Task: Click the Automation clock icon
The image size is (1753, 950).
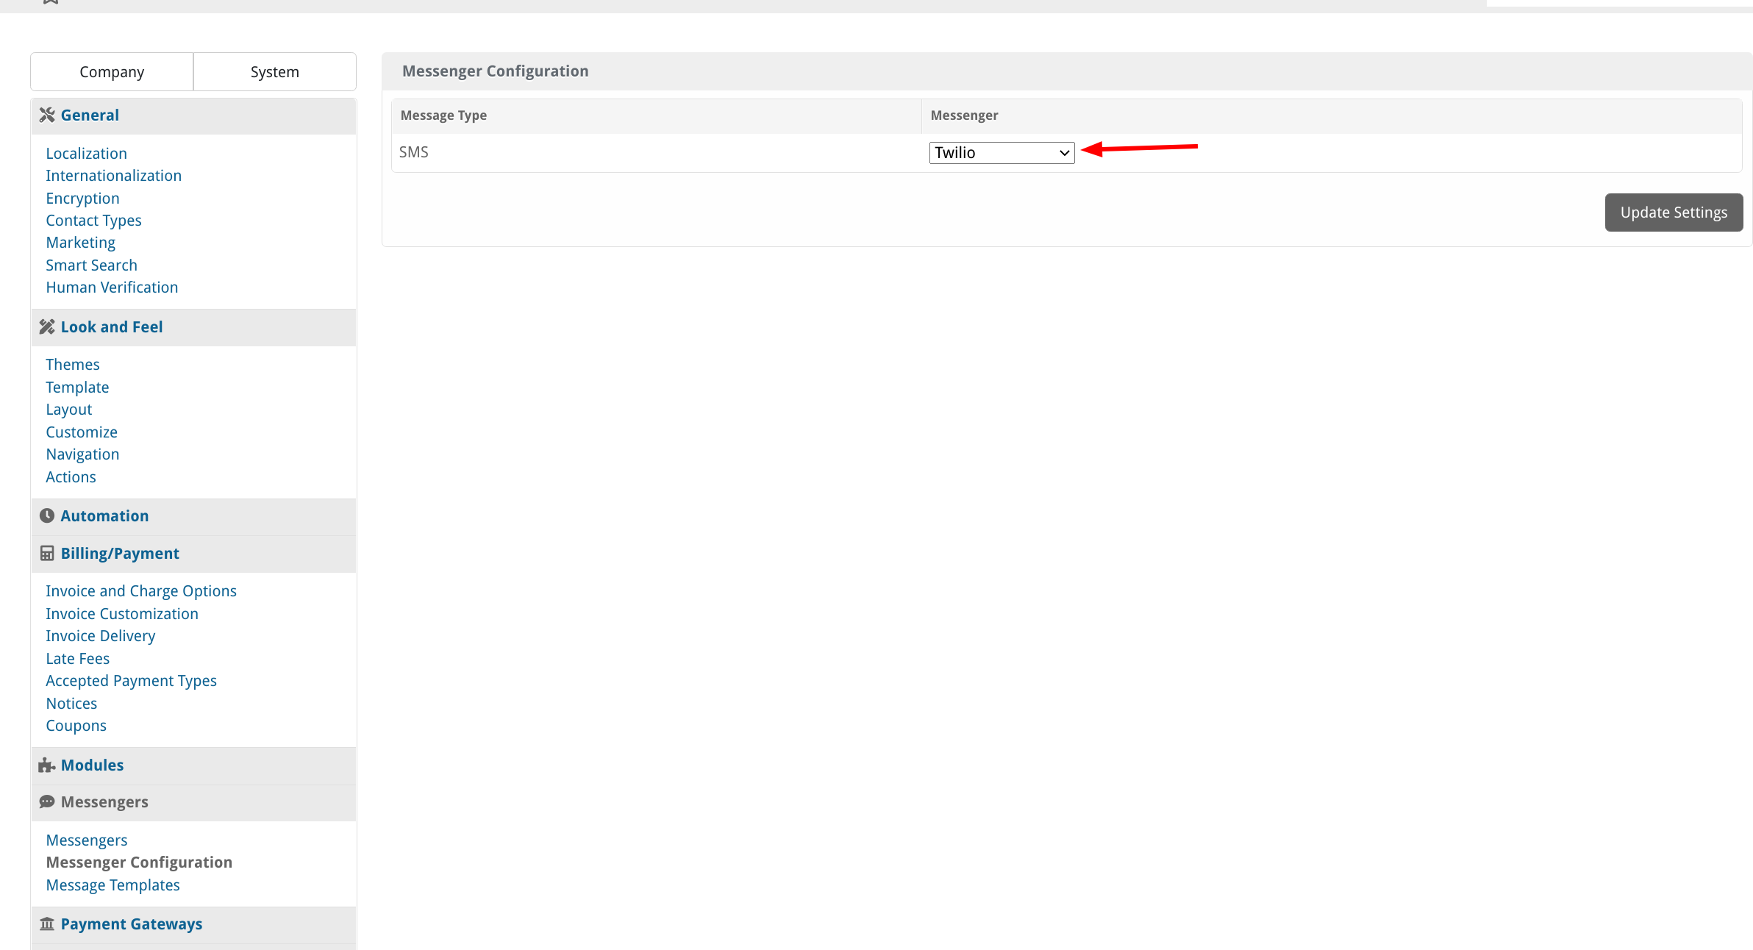Action: pyautogui.click(x=47, y=515)
